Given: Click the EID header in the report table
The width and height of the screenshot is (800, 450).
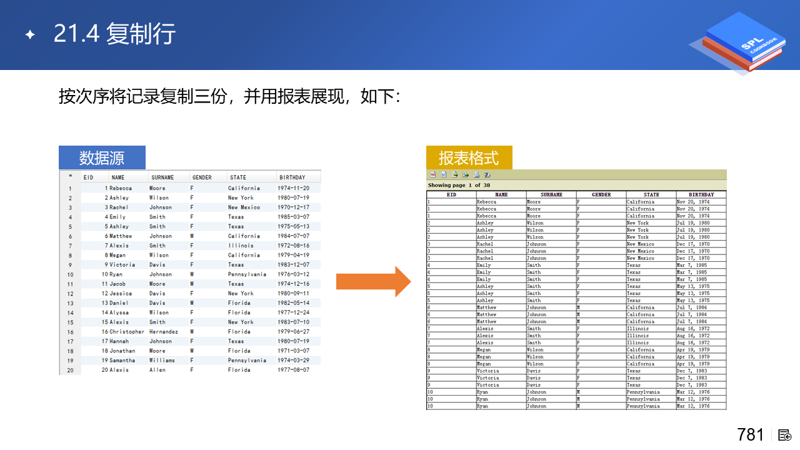Looking at the screenshot, I should tap(451, 194).
